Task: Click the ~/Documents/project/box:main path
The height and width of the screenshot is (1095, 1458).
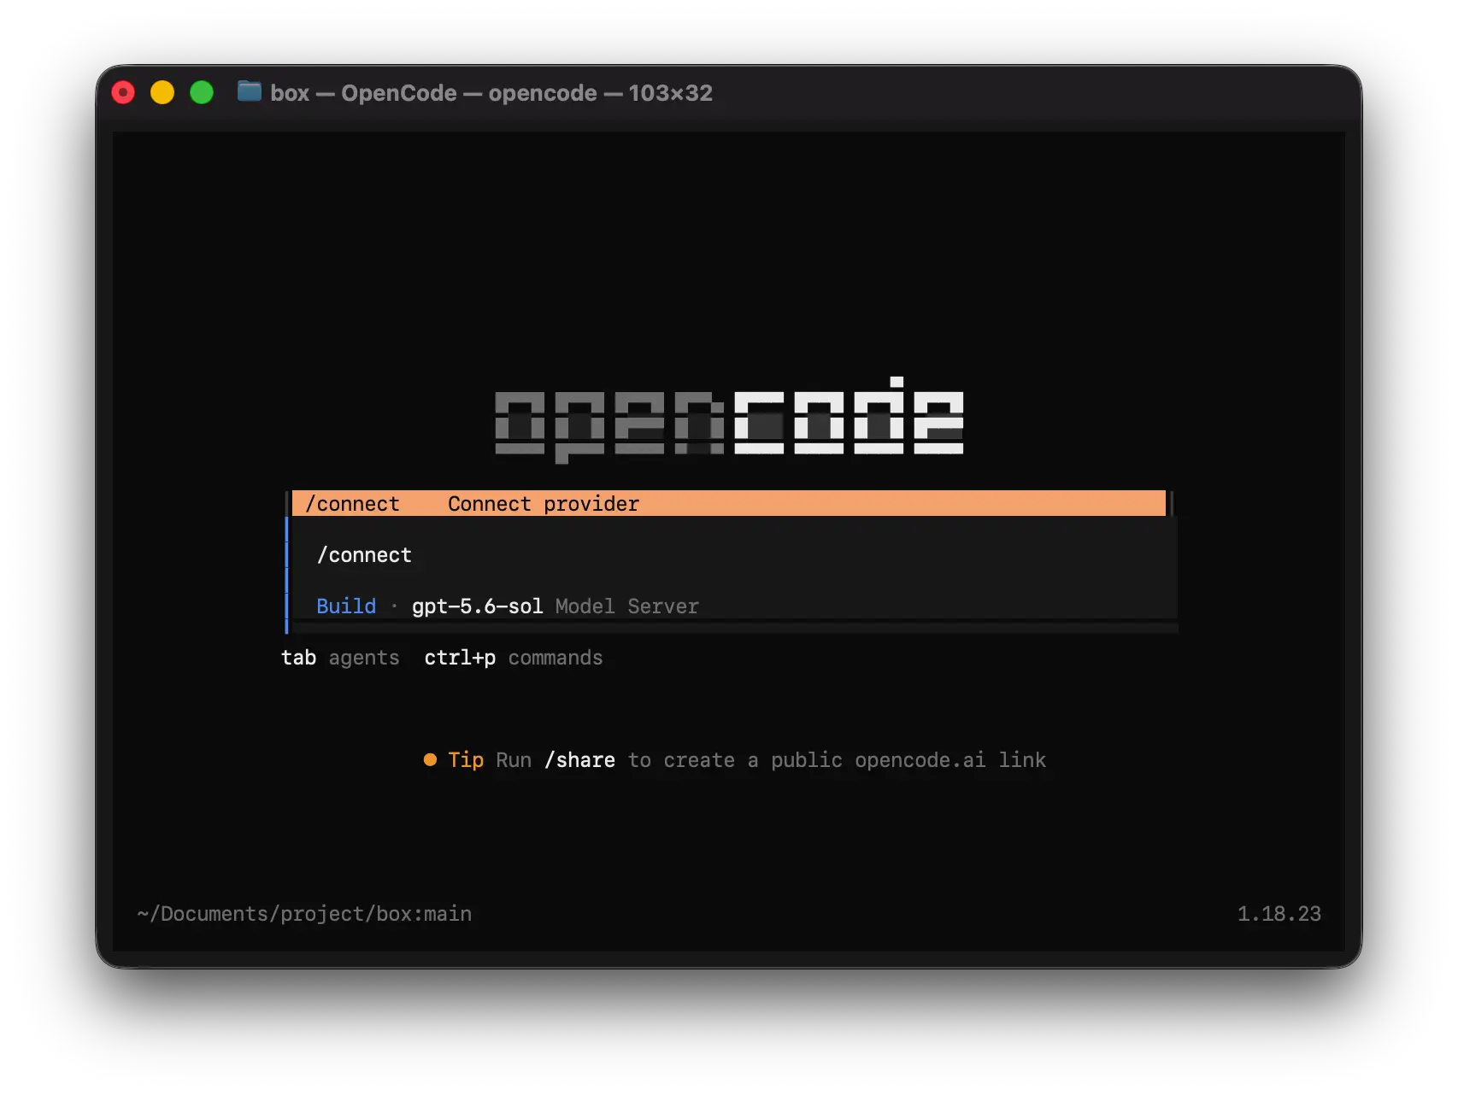Action: point(304,914)
